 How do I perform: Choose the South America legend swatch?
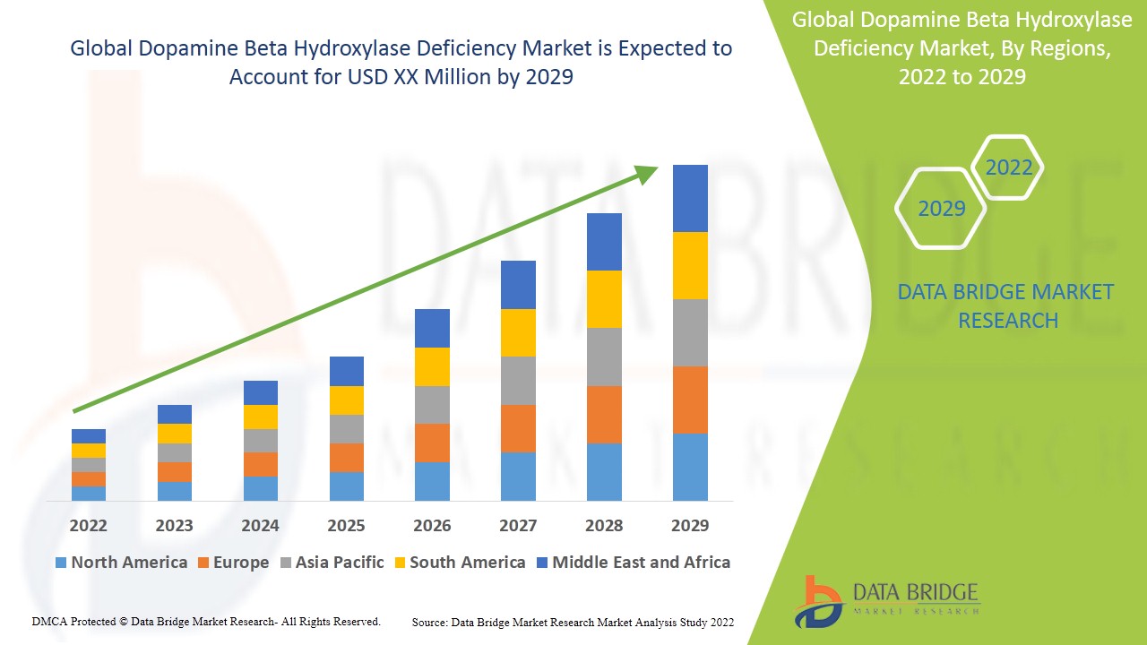tap(400, 563)
